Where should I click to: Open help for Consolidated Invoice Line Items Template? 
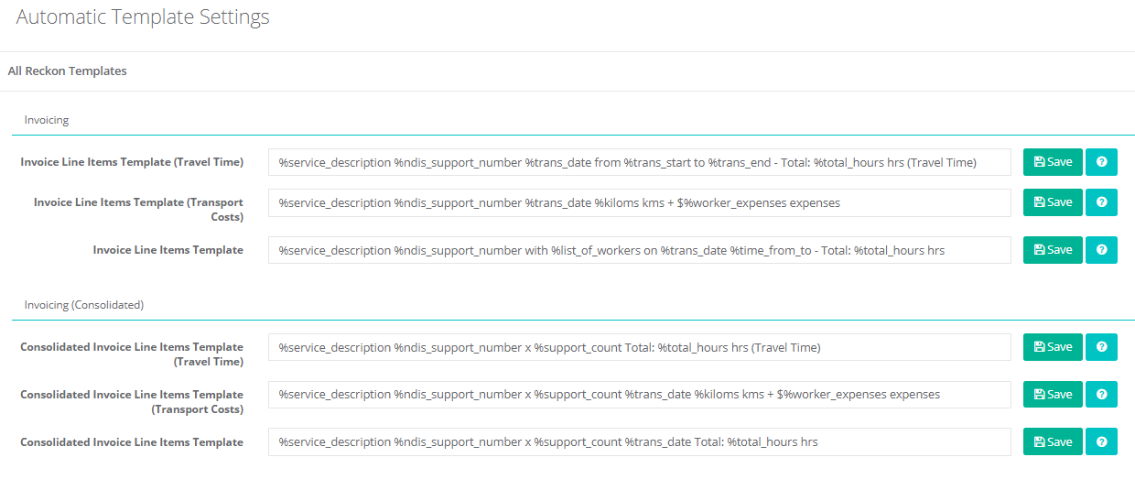[1101, 442]
